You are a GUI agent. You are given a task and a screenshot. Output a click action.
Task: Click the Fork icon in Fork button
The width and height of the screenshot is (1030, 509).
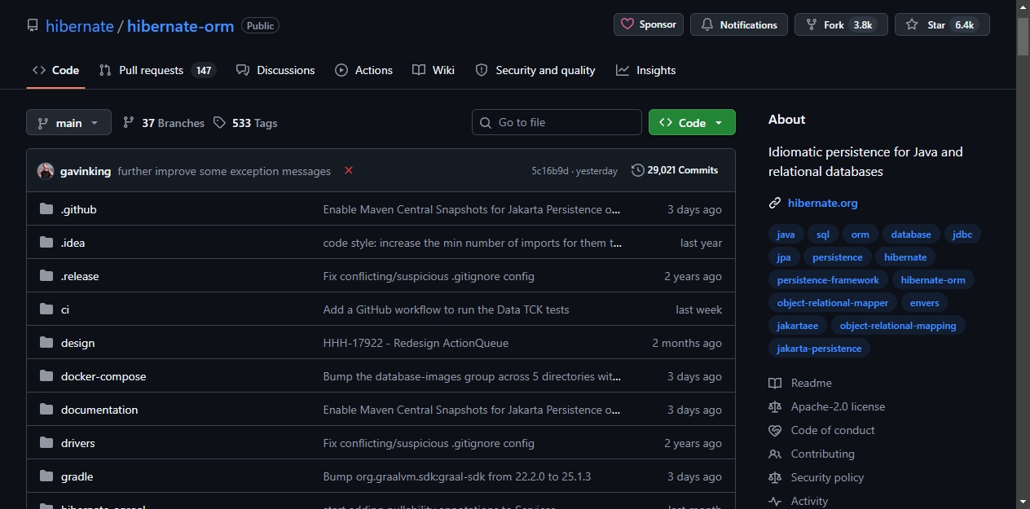click(811, 24)
